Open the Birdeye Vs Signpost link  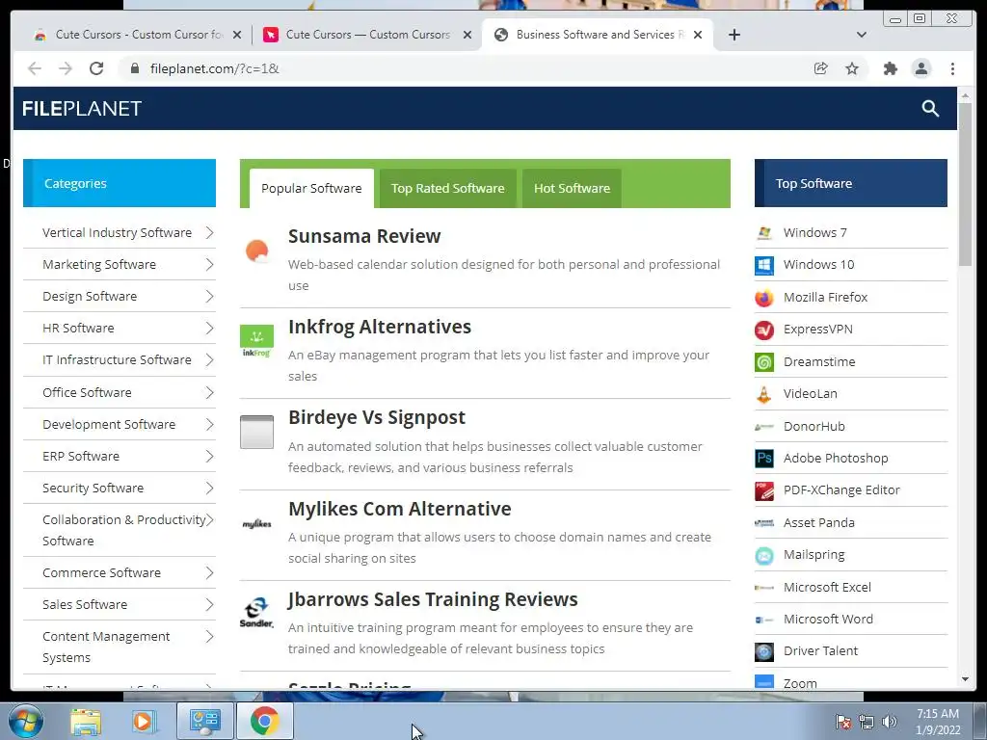pos(377,417)
